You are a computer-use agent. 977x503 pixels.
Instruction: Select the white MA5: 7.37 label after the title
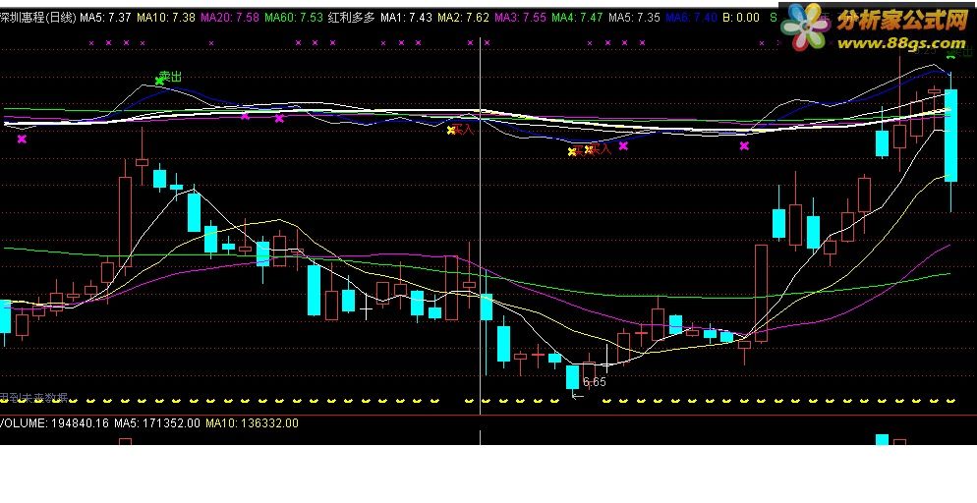[105, 18]
